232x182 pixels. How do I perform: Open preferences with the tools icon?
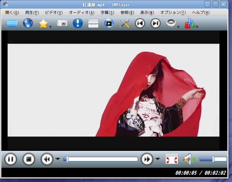[124, 23]
